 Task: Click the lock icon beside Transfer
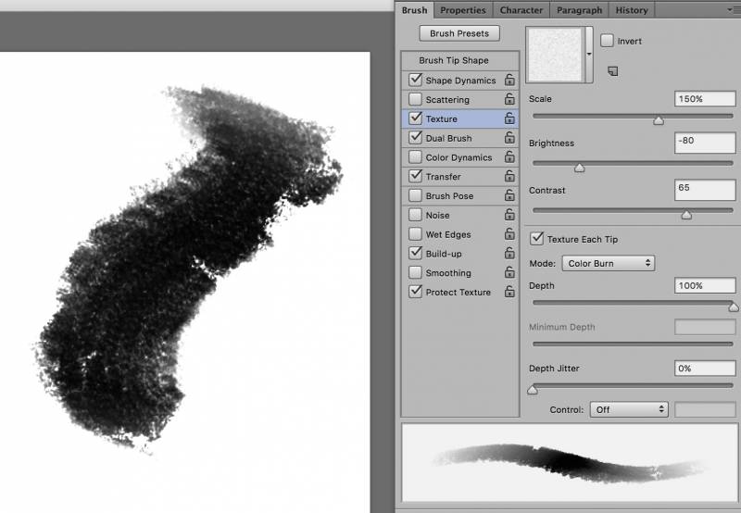[509, 177]
